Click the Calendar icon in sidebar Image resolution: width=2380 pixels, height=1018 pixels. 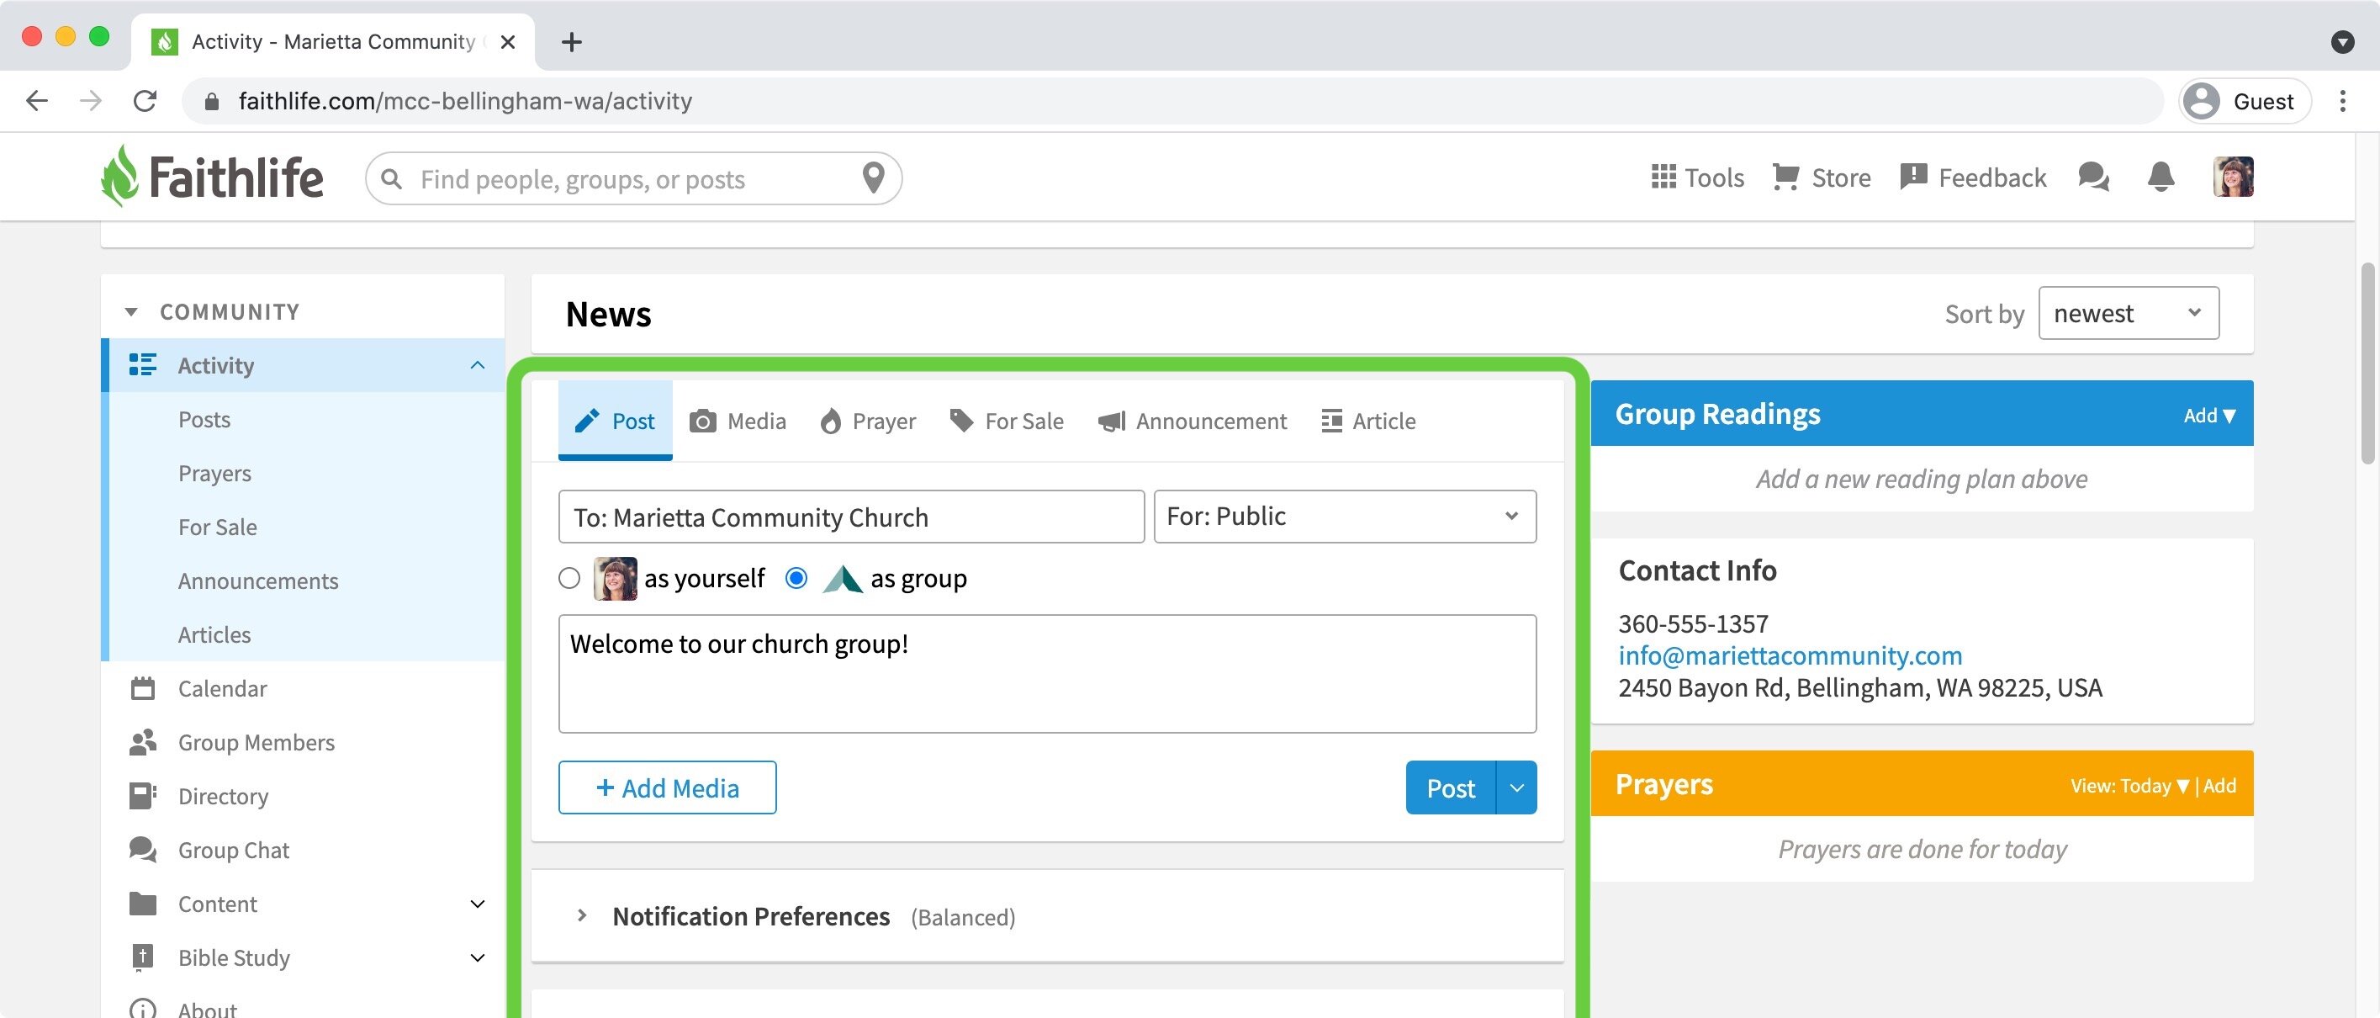(142, 689)
